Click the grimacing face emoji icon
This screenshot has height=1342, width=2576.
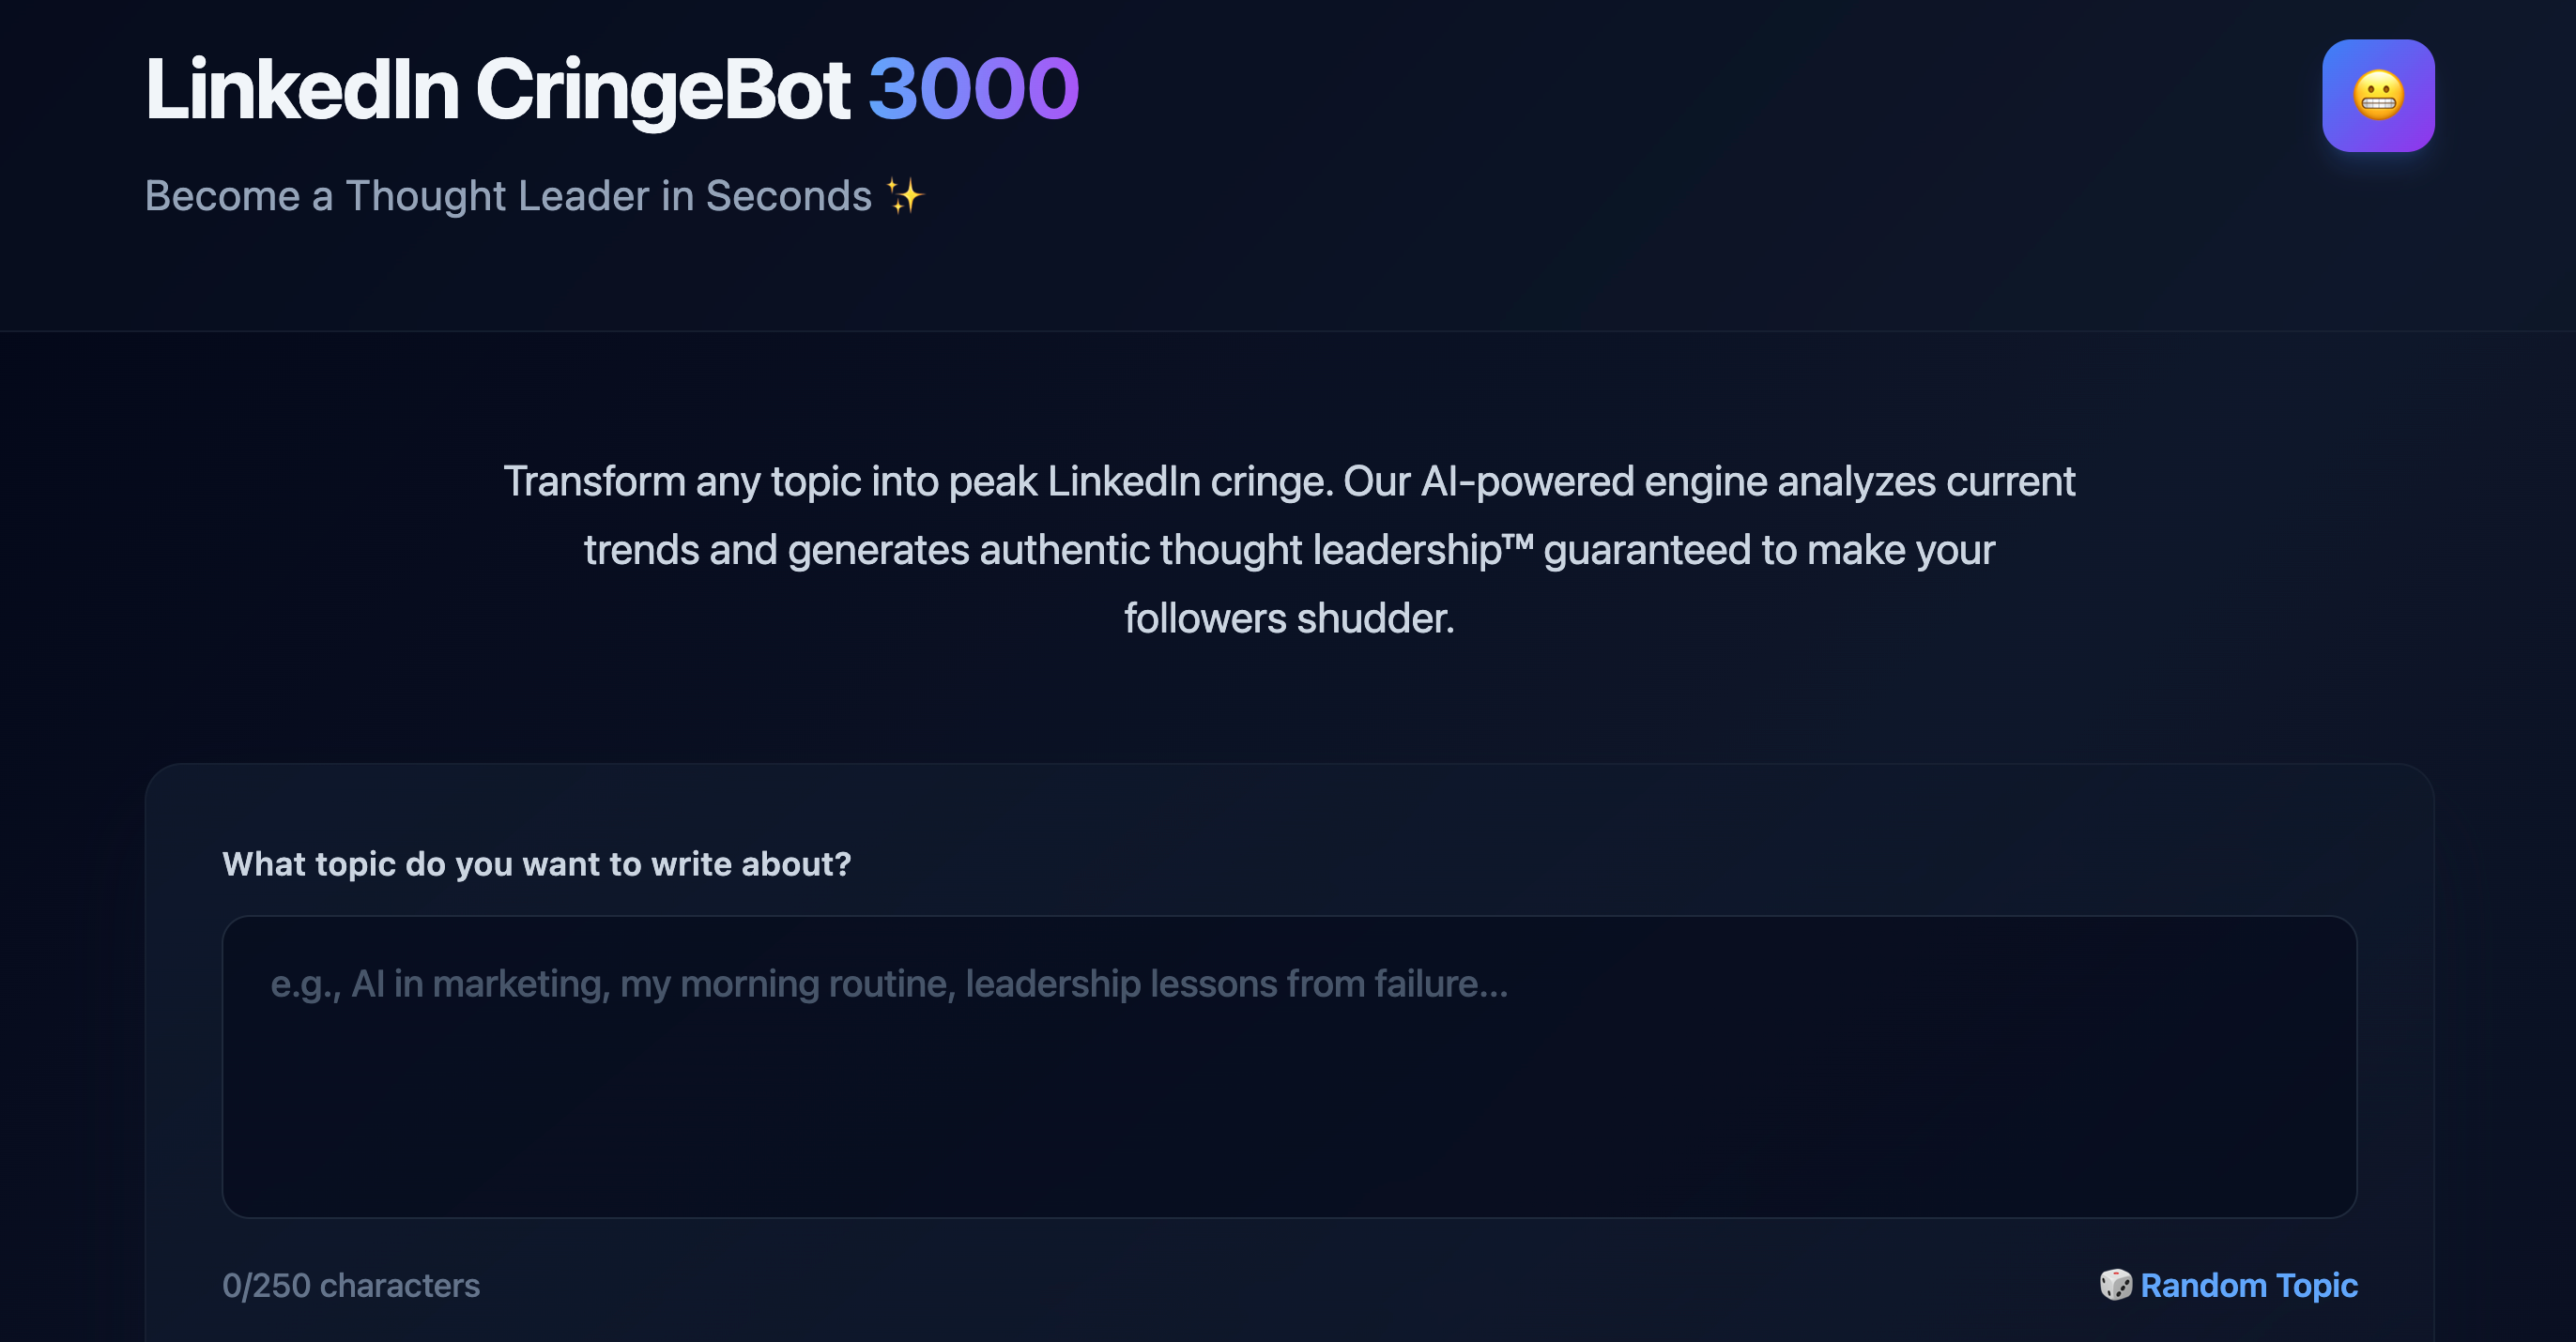tap(2377, 96)
